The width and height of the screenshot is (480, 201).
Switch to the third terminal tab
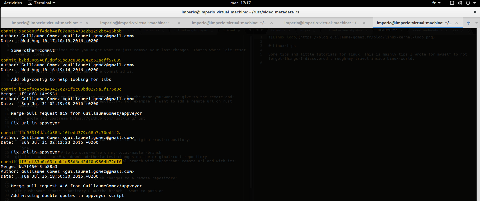(229, 23)
